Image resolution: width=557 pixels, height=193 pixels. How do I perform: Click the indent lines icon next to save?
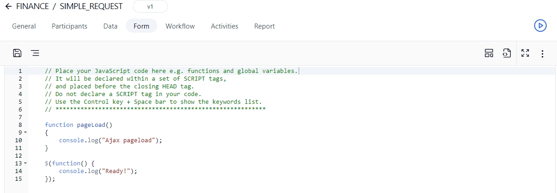coord(35,53)
